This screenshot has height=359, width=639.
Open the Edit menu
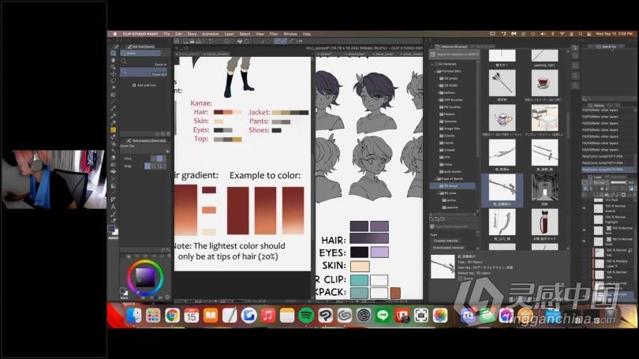pos(178,34)
